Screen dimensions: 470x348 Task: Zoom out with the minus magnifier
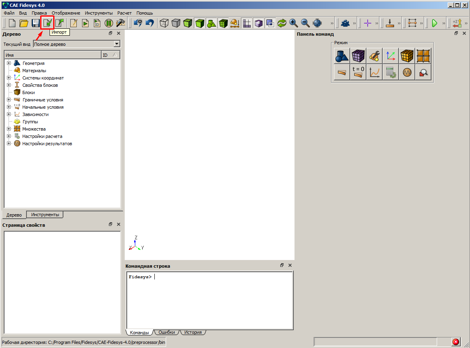point(305,23)
